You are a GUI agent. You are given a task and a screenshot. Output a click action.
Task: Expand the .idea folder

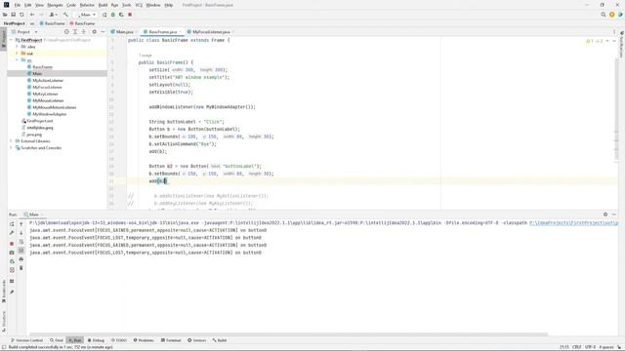18,47
